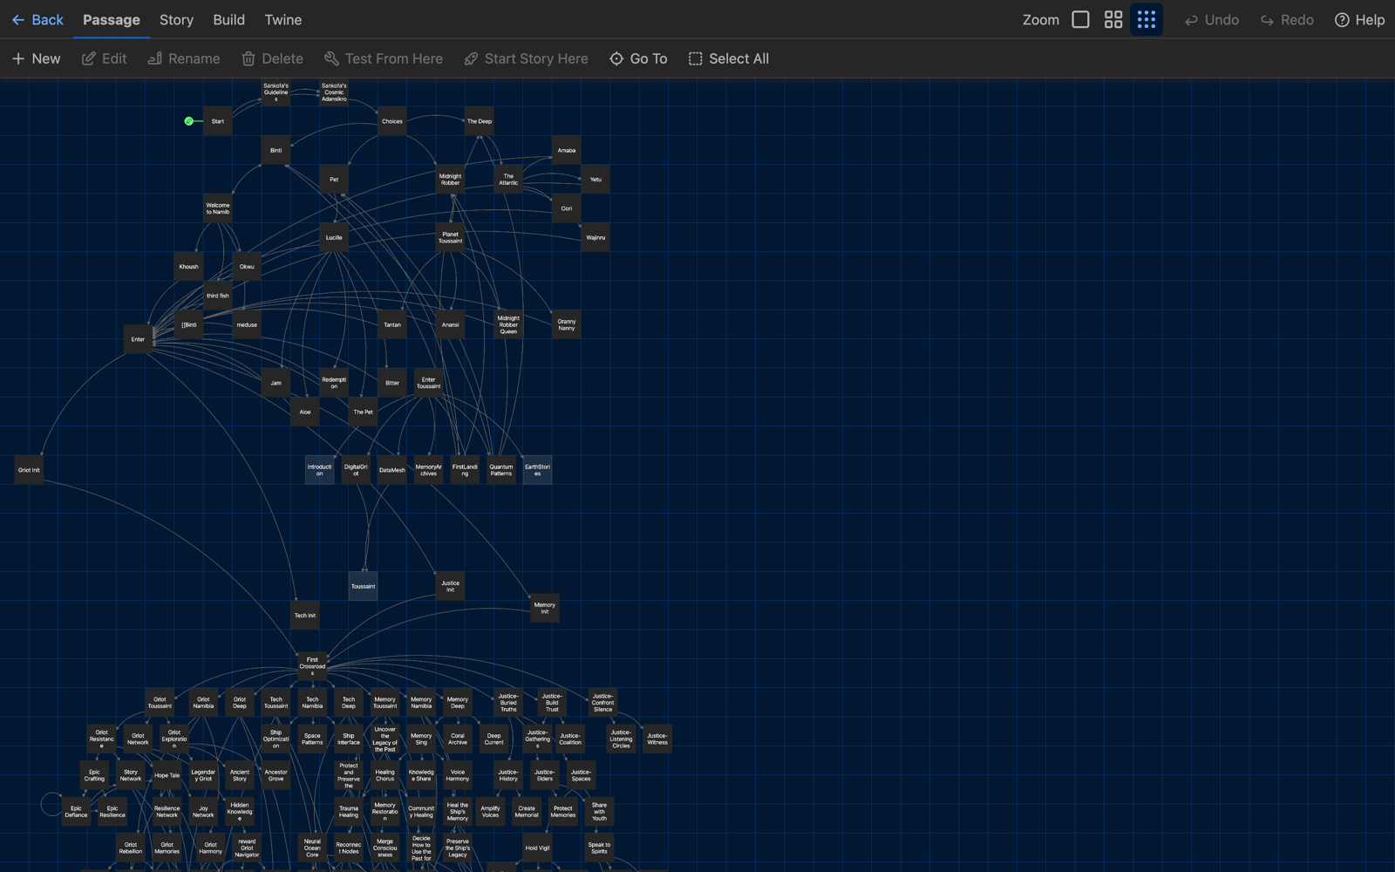Select the FirstLanding passage
1395x872 pixels.
465,470
